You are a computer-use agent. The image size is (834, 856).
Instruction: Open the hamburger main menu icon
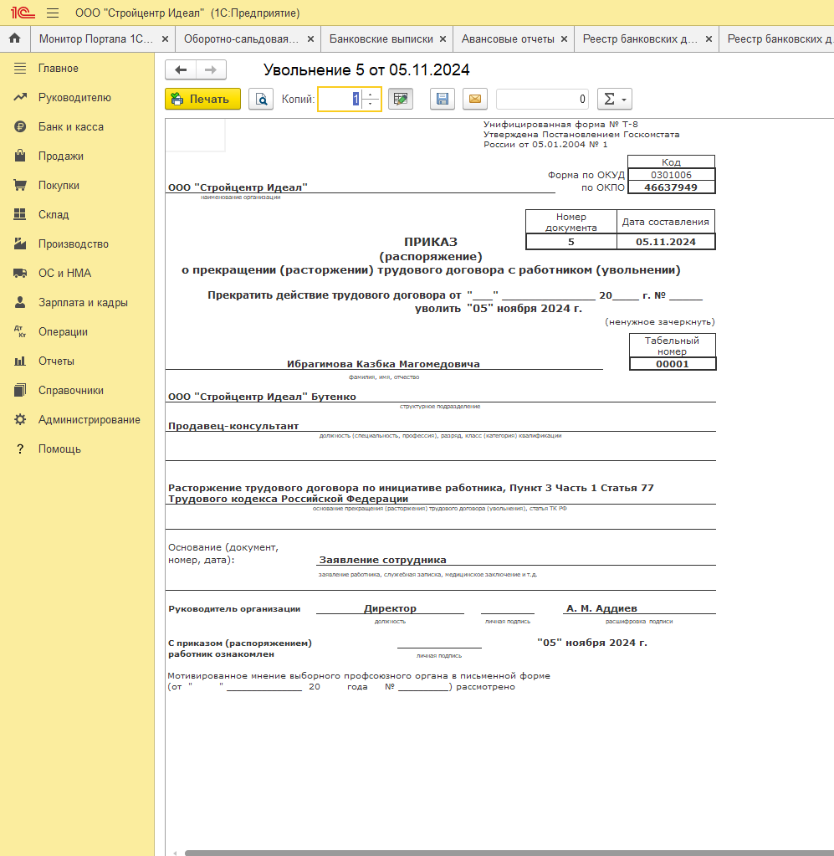tap(53, 13)
